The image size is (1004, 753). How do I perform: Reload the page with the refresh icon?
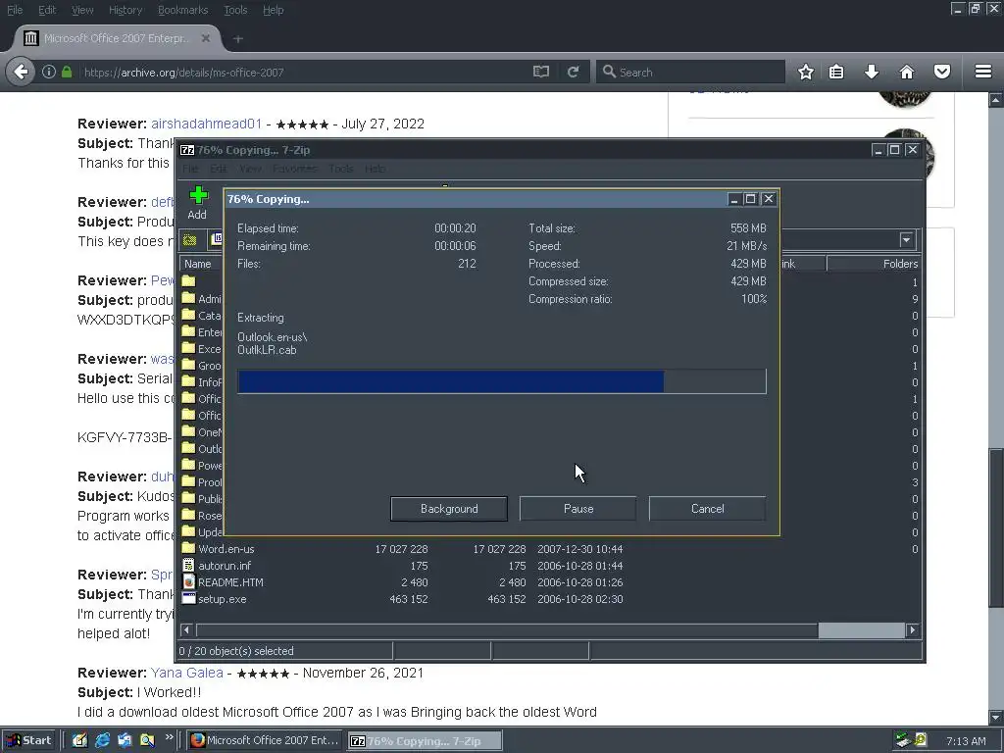click(x=573, y=72)
